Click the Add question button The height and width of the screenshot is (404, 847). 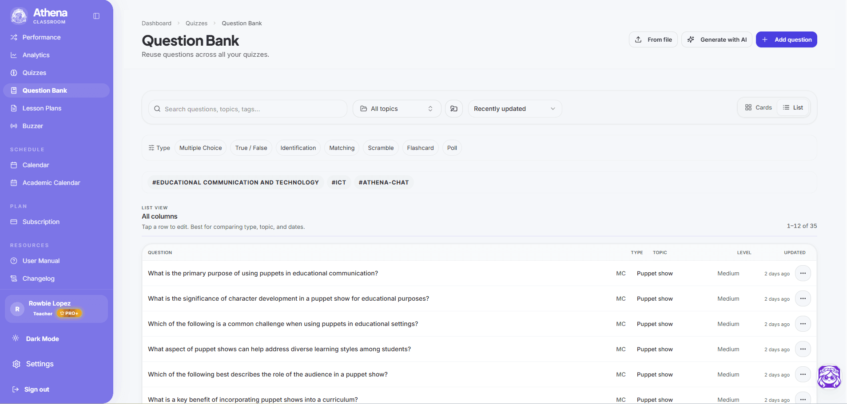(x=787, y=39)
